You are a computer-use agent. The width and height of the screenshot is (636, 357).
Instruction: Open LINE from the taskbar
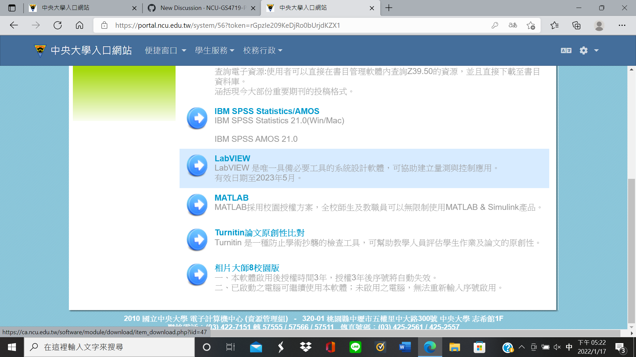coord(355,347)
